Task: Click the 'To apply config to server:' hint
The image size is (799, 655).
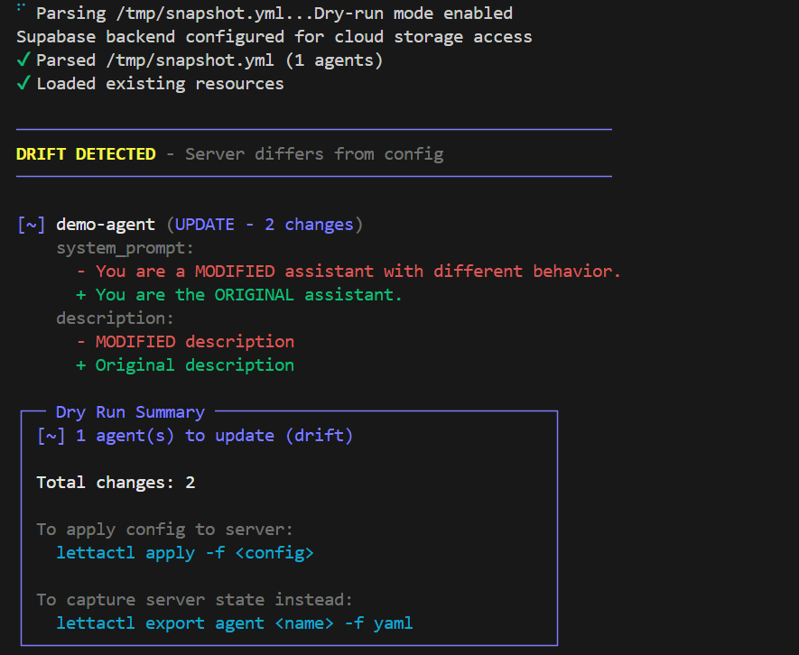Action: (164, 530)
